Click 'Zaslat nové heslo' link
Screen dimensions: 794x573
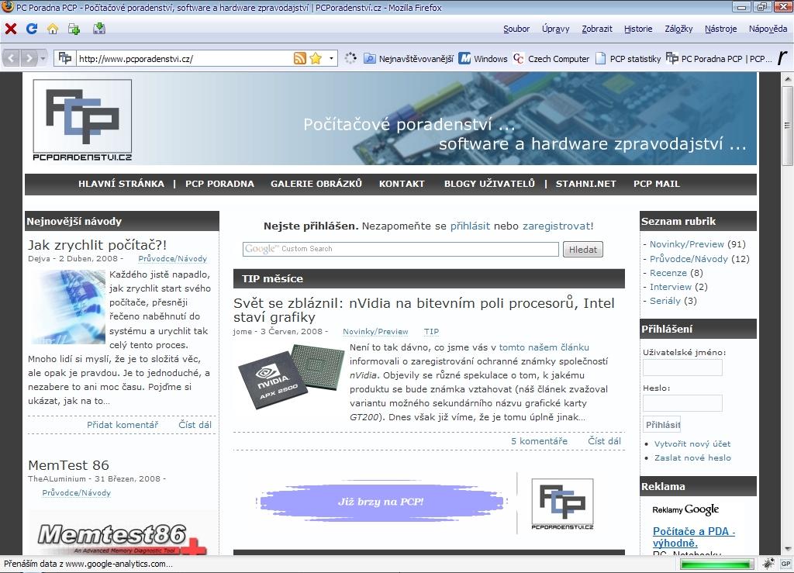click(692, 457)
